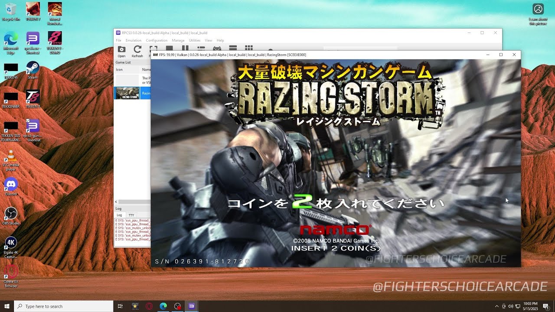Open the network icon in system tray
The width and height of the screenshot is (555, 312).
click(x=518, y=306)
